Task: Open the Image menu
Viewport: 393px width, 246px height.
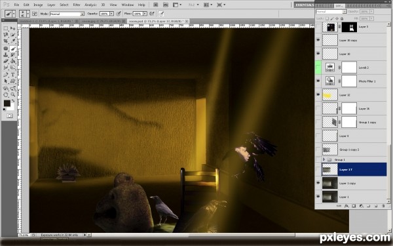Action: click(38, 5)
